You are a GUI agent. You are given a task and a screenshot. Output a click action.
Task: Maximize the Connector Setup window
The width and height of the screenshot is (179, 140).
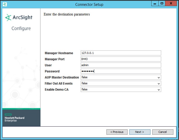point(162,4)
